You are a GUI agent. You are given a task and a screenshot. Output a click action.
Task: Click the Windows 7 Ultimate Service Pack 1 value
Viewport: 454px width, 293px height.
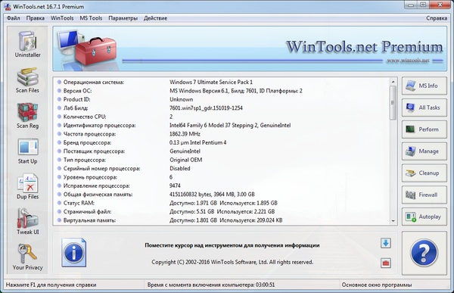(x=211, y=82)
